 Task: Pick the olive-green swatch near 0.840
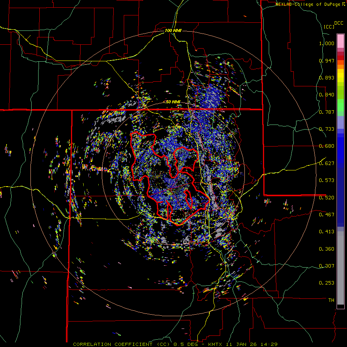pos(340,92)
